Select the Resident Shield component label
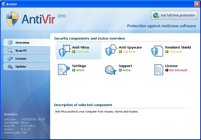 [x=178, y=47]
